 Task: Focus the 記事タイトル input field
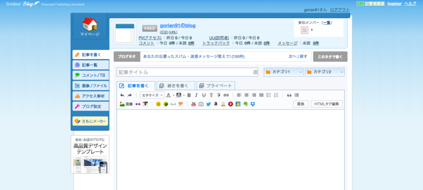point(187,72)
